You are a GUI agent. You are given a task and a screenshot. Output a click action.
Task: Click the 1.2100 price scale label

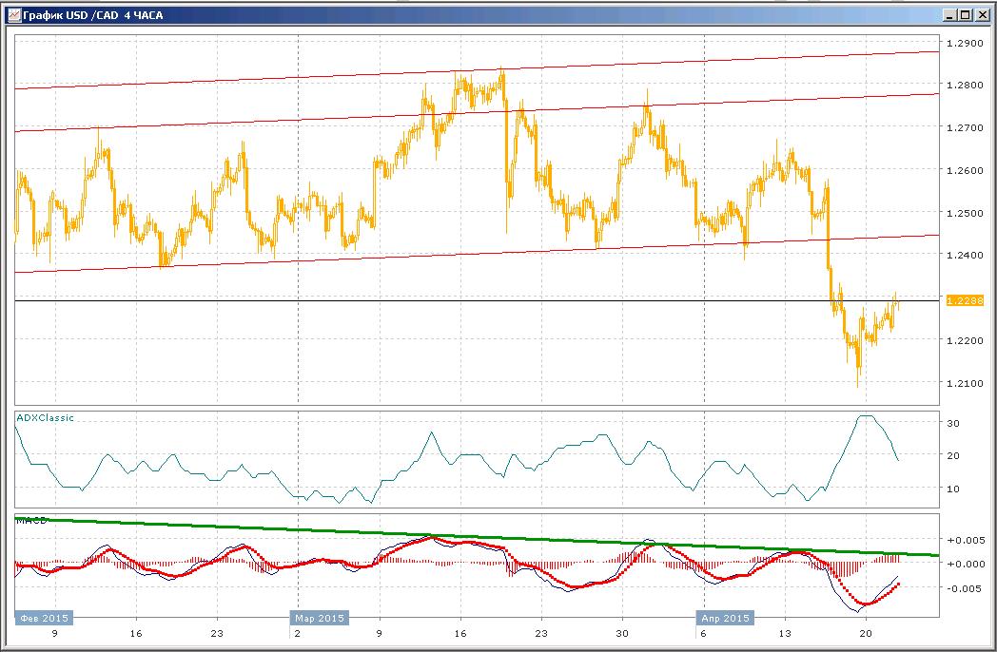tap(965, 383)
